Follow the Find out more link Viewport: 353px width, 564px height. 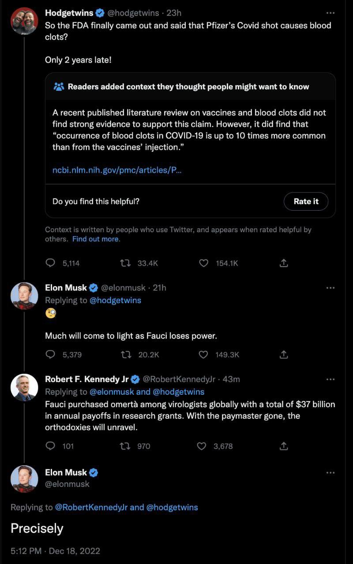click(96, 239)
